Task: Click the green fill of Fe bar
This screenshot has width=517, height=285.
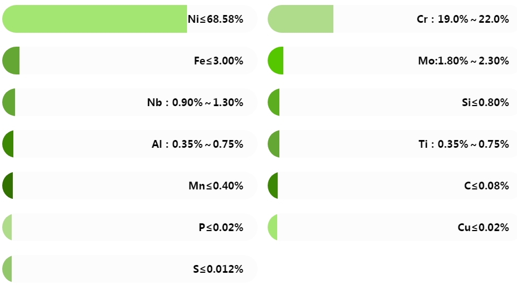Action: (x=11, y=61)
